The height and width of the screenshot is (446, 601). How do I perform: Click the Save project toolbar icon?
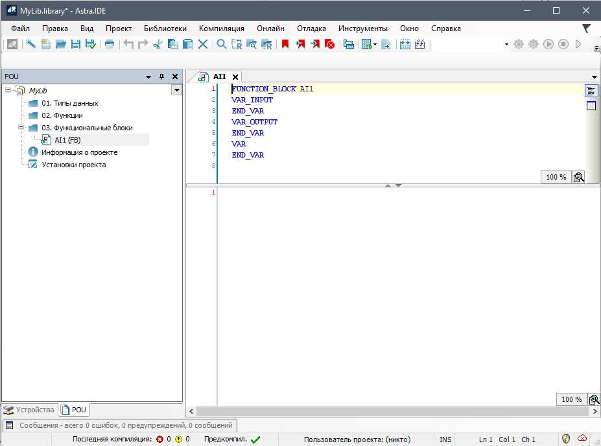pos(76,45)
